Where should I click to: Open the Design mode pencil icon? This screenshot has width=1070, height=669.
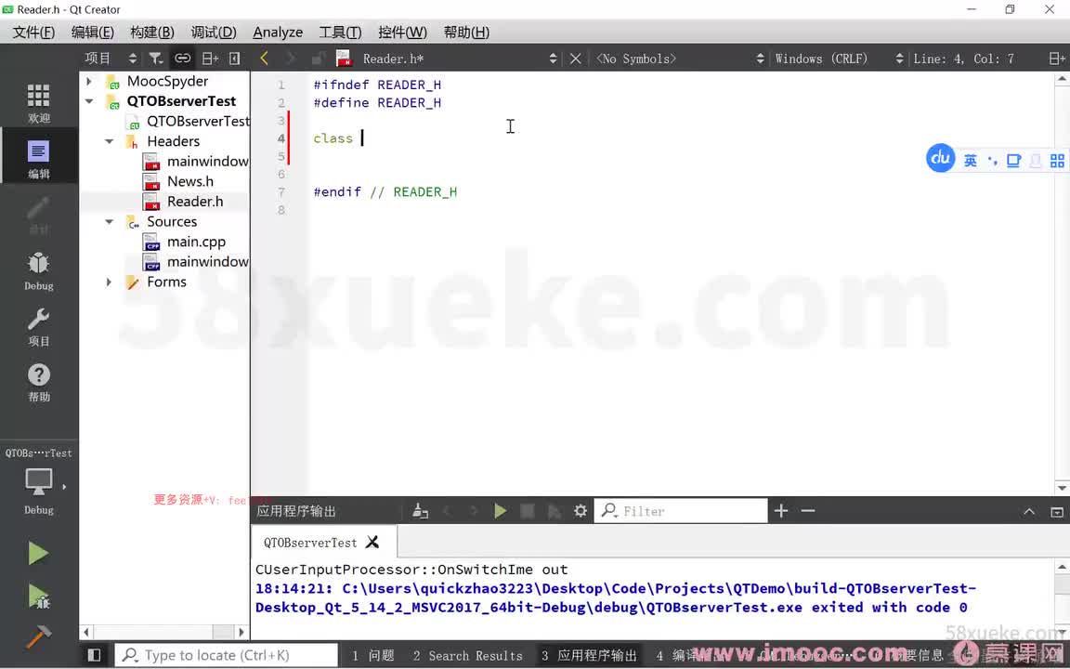(39, 215)
